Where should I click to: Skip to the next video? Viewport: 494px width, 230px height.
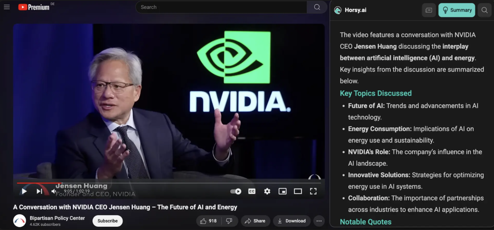click(39, 191)
